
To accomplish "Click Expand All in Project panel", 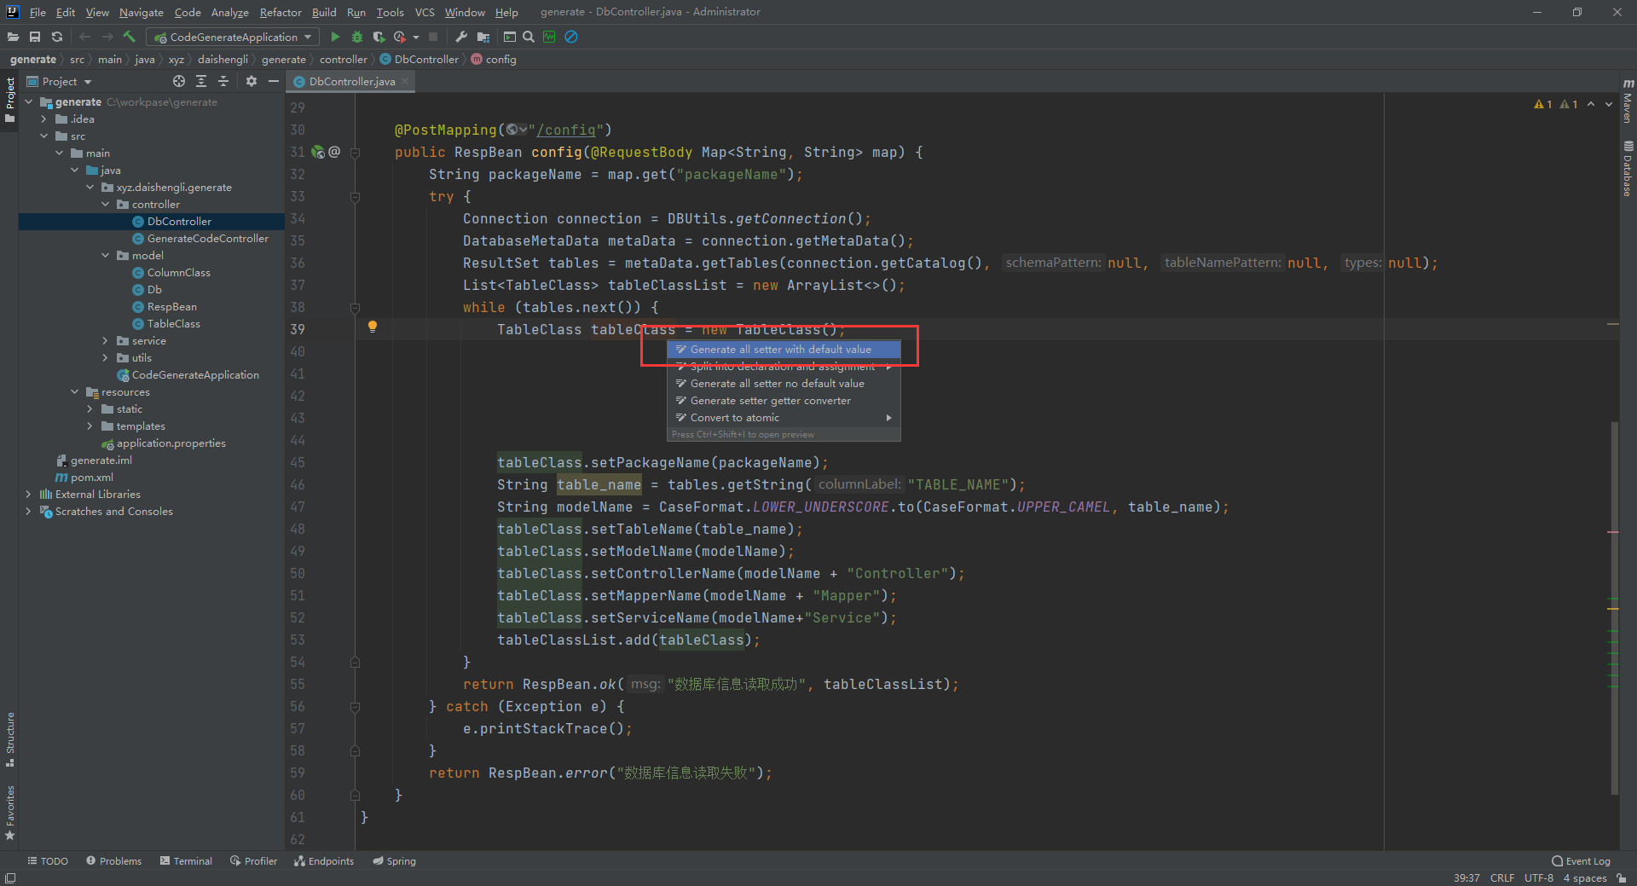I will 201,81.
